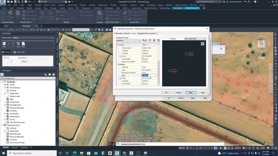Open the Start file tab
This screenshot has height=156, width=278.
click(x=7, y=26)
